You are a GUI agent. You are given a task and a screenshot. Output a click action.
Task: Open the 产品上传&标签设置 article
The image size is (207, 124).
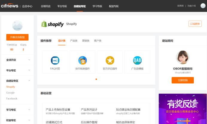(x=58, y=109)
